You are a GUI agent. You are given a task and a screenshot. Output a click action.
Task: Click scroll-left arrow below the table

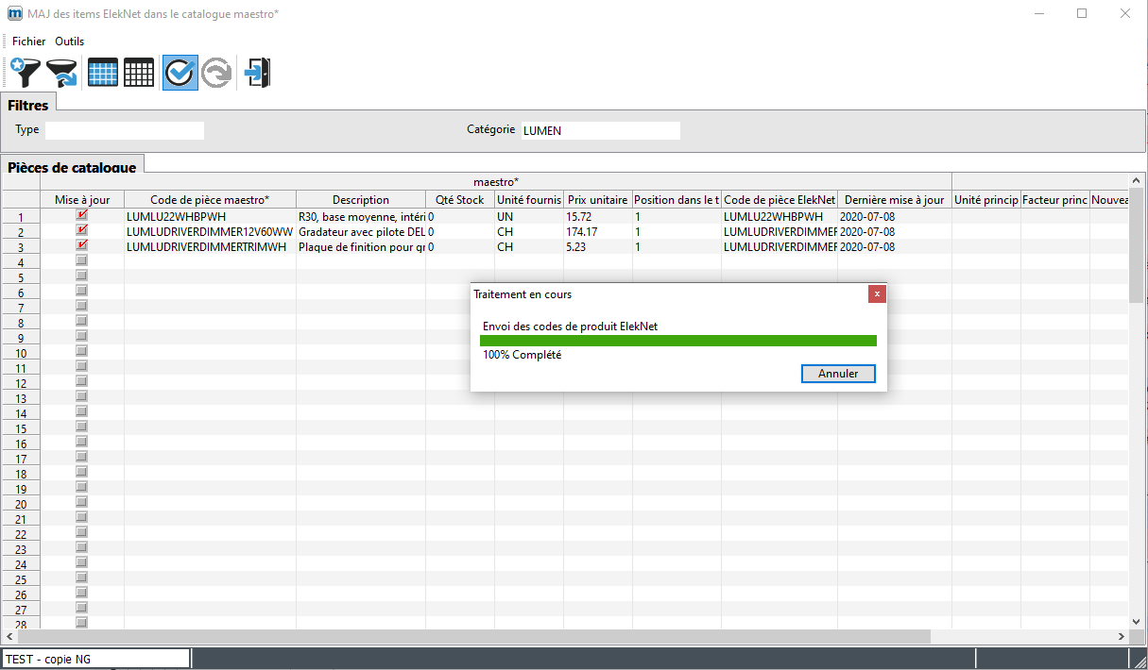tap(9, 637)
